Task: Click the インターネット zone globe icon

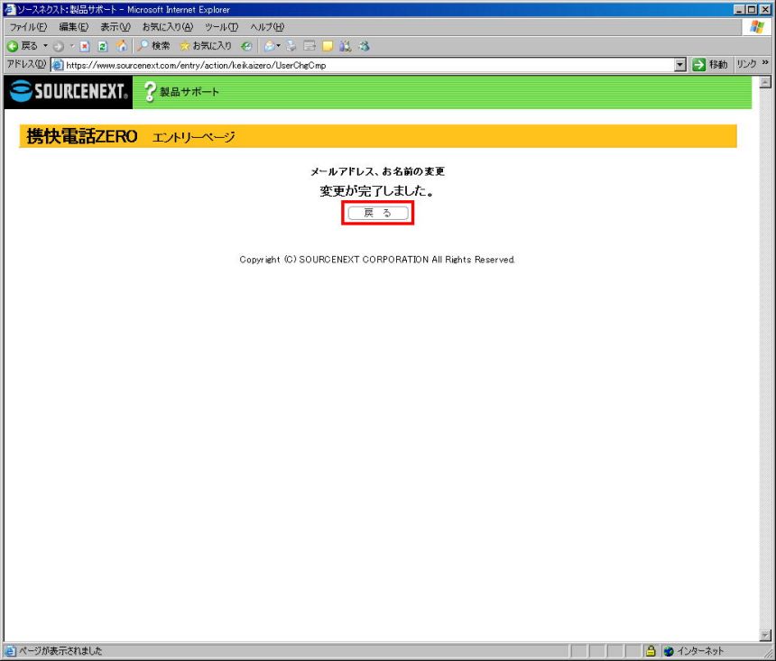Action: pos(669,651)
